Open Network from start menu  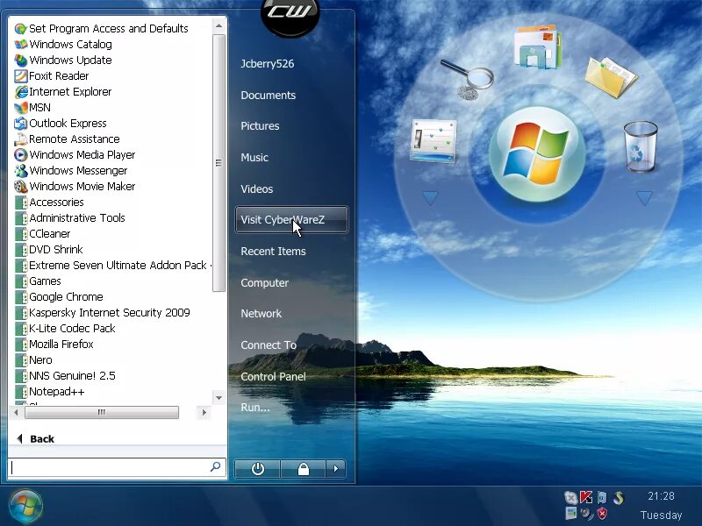pyautogui.click(x=261, y=314)
